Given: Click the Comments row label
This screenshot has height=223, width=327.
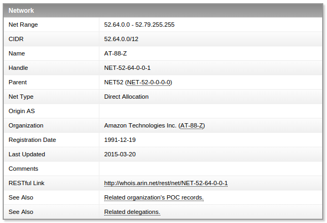Looking at the screenshot, I should point(23,169).
